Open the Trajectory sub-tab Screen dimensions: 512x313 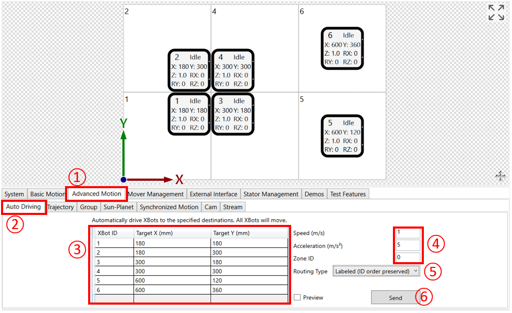(61, 207)
